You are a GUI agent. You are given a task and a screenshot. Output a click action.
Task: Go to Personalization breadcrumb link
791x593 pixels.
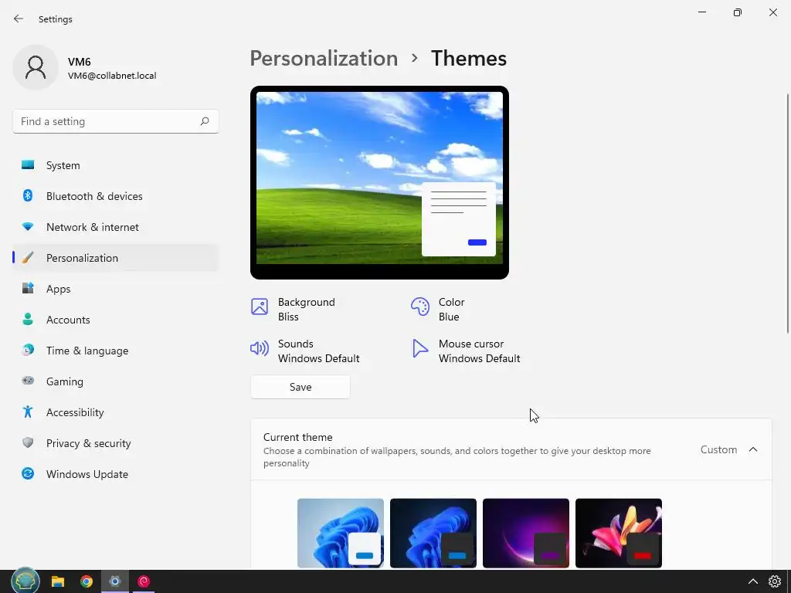click(324, 59)
